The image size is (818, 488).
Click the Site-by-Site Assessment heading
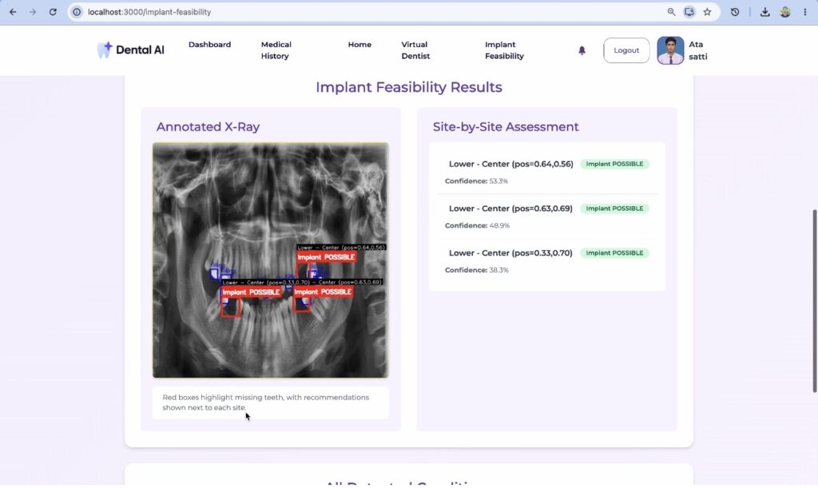point(506,127)
